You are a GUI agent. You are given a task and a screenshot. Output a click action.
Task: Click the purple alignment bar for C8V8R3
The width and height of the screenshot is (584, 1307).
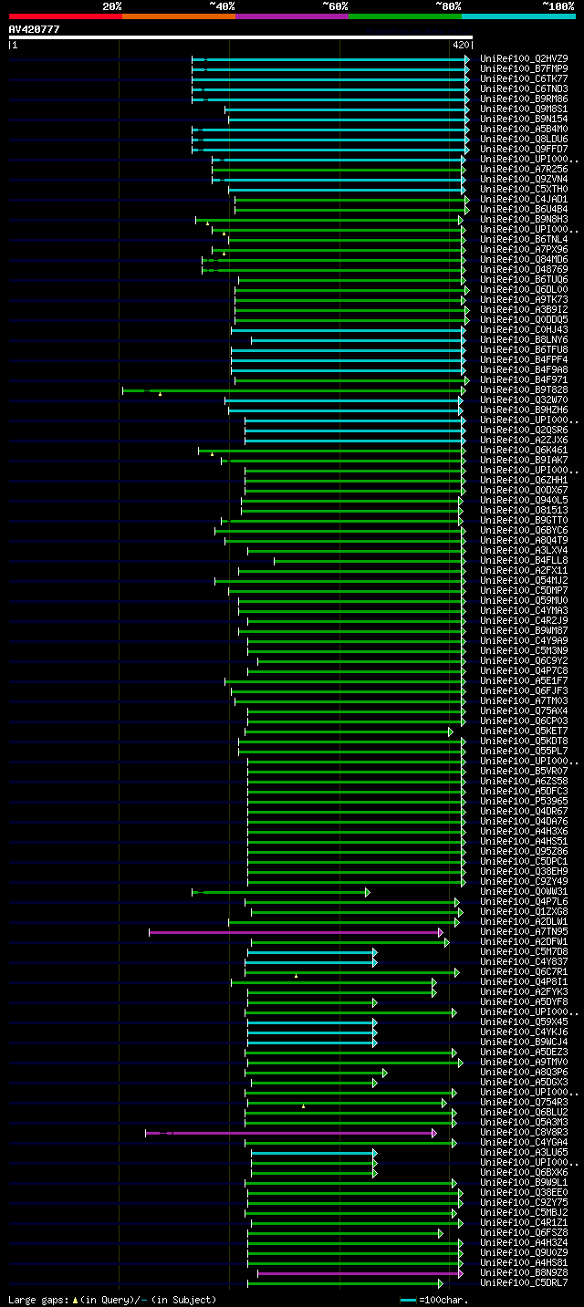click(290, 1133)
